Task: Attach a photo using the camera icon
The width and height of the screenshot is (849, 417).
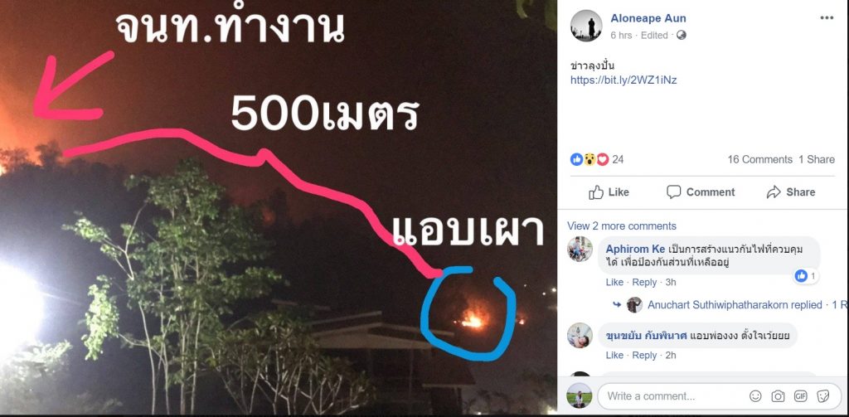Action: (778, 396)
